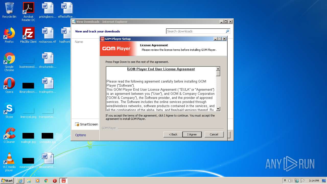The image size is (327, 184).
Task: Cancel the GOM Player installation
Action: click(214, 134)
